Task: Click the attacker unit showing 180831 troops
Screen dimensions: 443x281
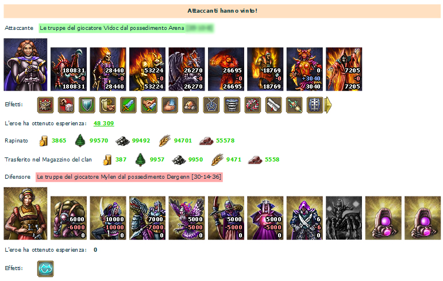Action: (x=68, y=70)
